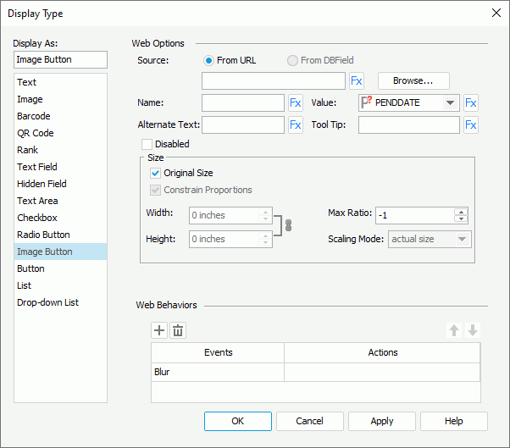Click the width-height chain link icon
Screen dimensions: 510x448
coord(287,227)
